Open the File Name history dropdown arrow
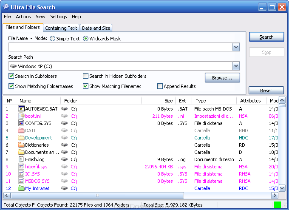The width and height of the screenshot is (289, 210). click(x=236, y=47)
